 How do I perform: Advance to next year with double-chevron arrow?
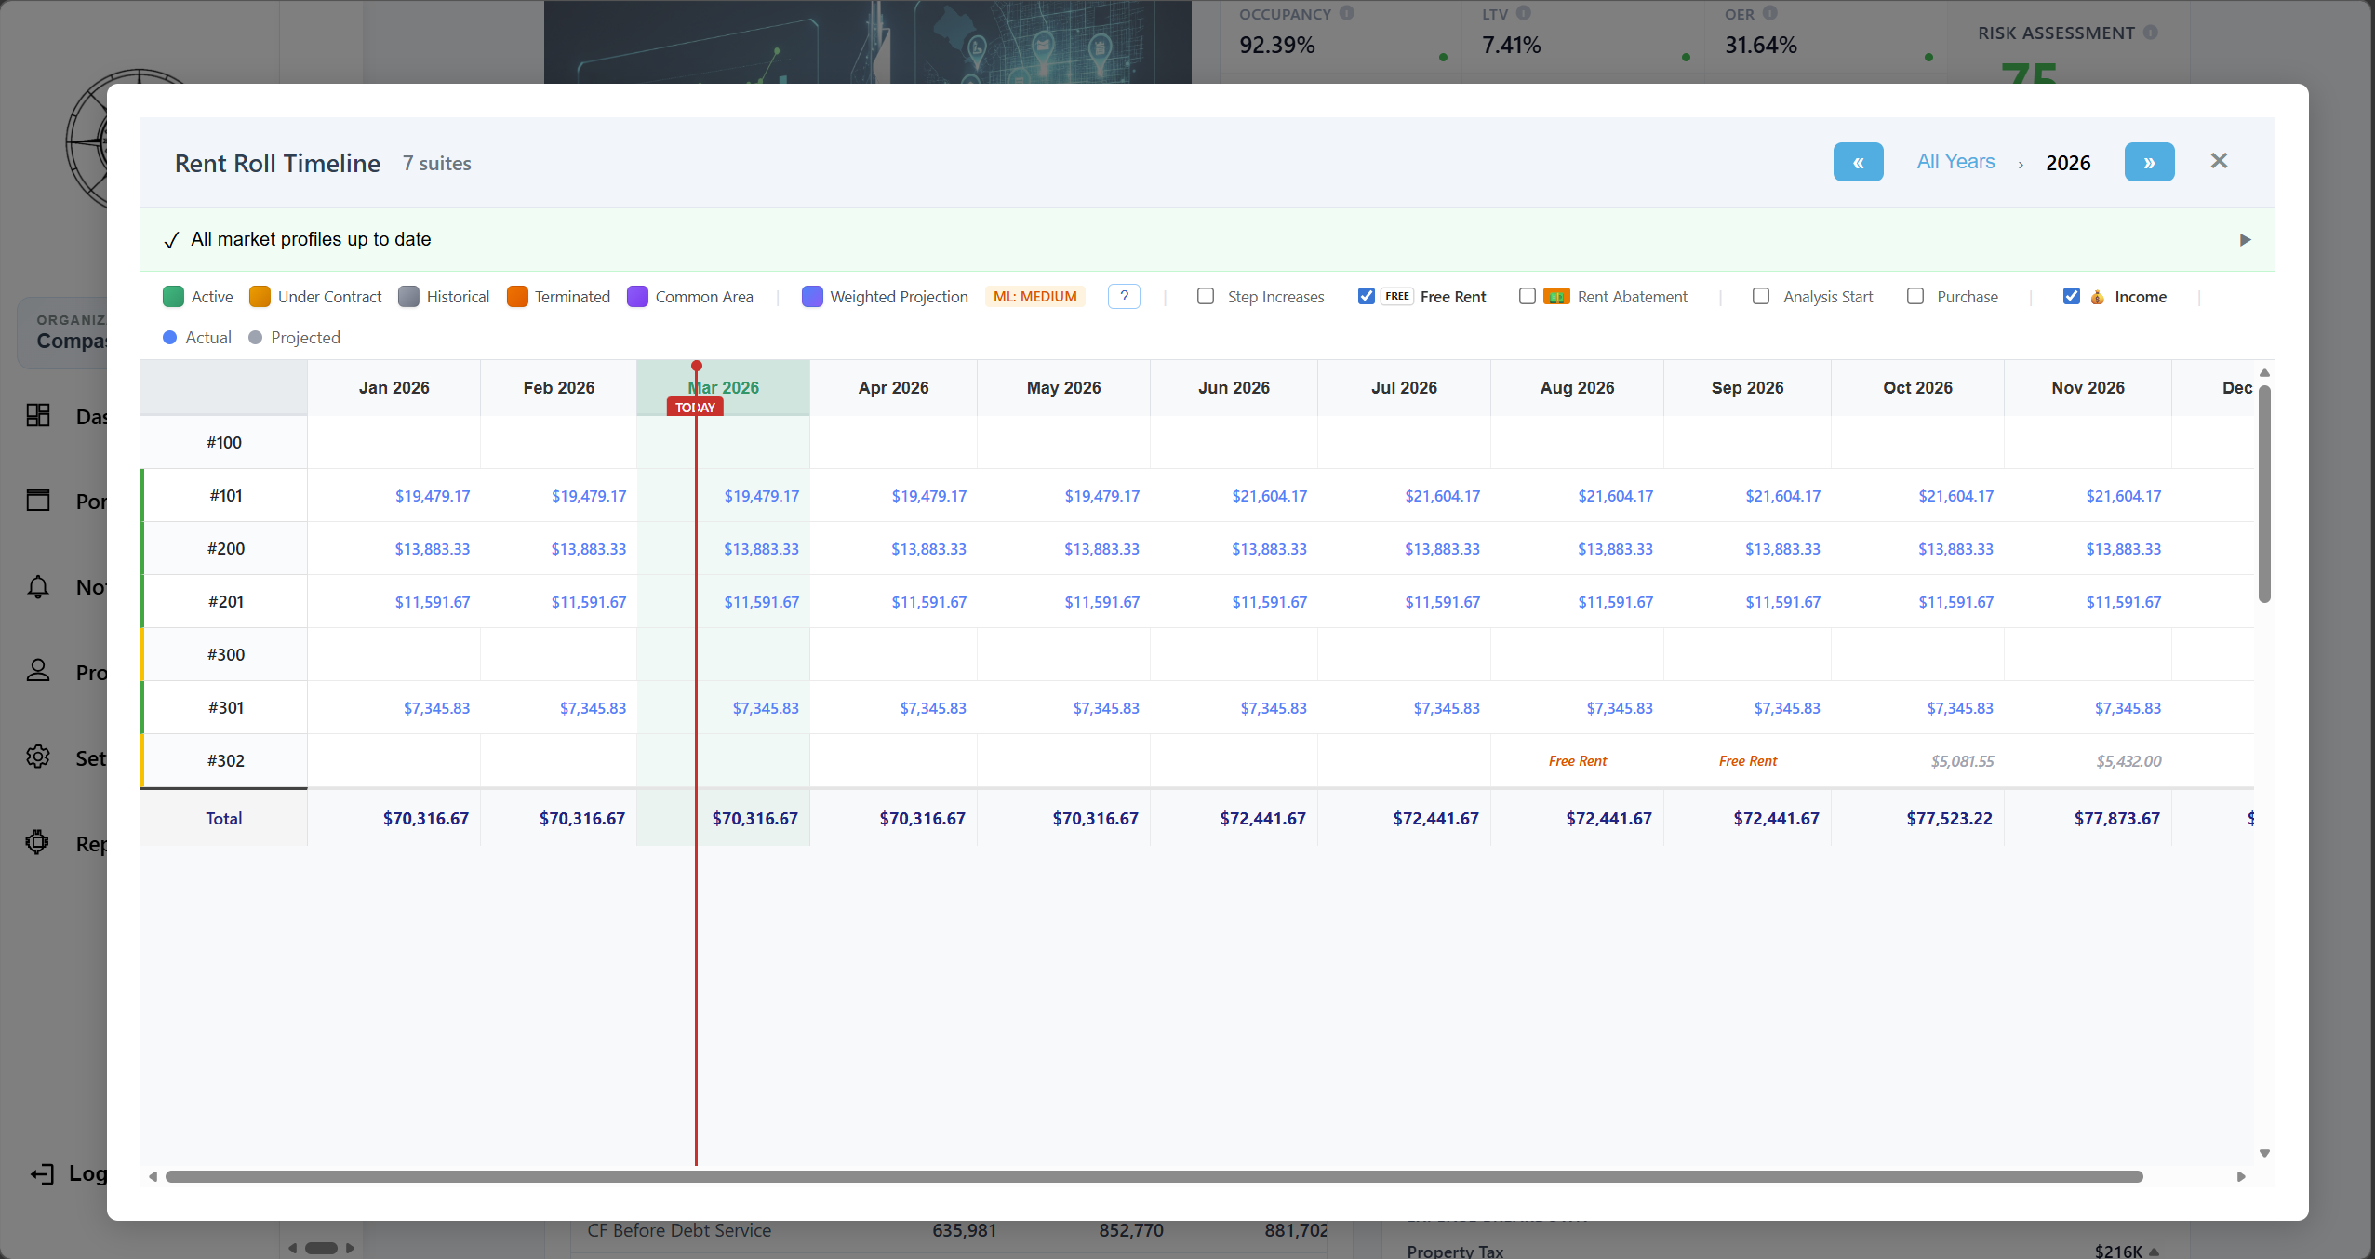click(x=2150, y=161)
